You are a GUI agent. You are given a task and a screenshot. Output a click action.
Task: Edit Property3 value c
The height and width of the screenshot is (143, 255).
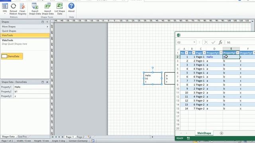coord(32,96)
